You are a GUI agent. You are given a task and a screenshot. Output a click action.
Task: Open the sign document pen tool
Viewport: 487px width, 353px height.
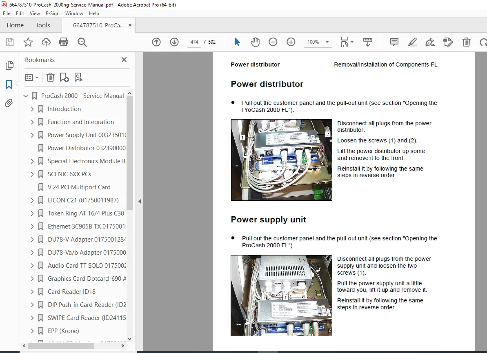(x=430, y=42)
